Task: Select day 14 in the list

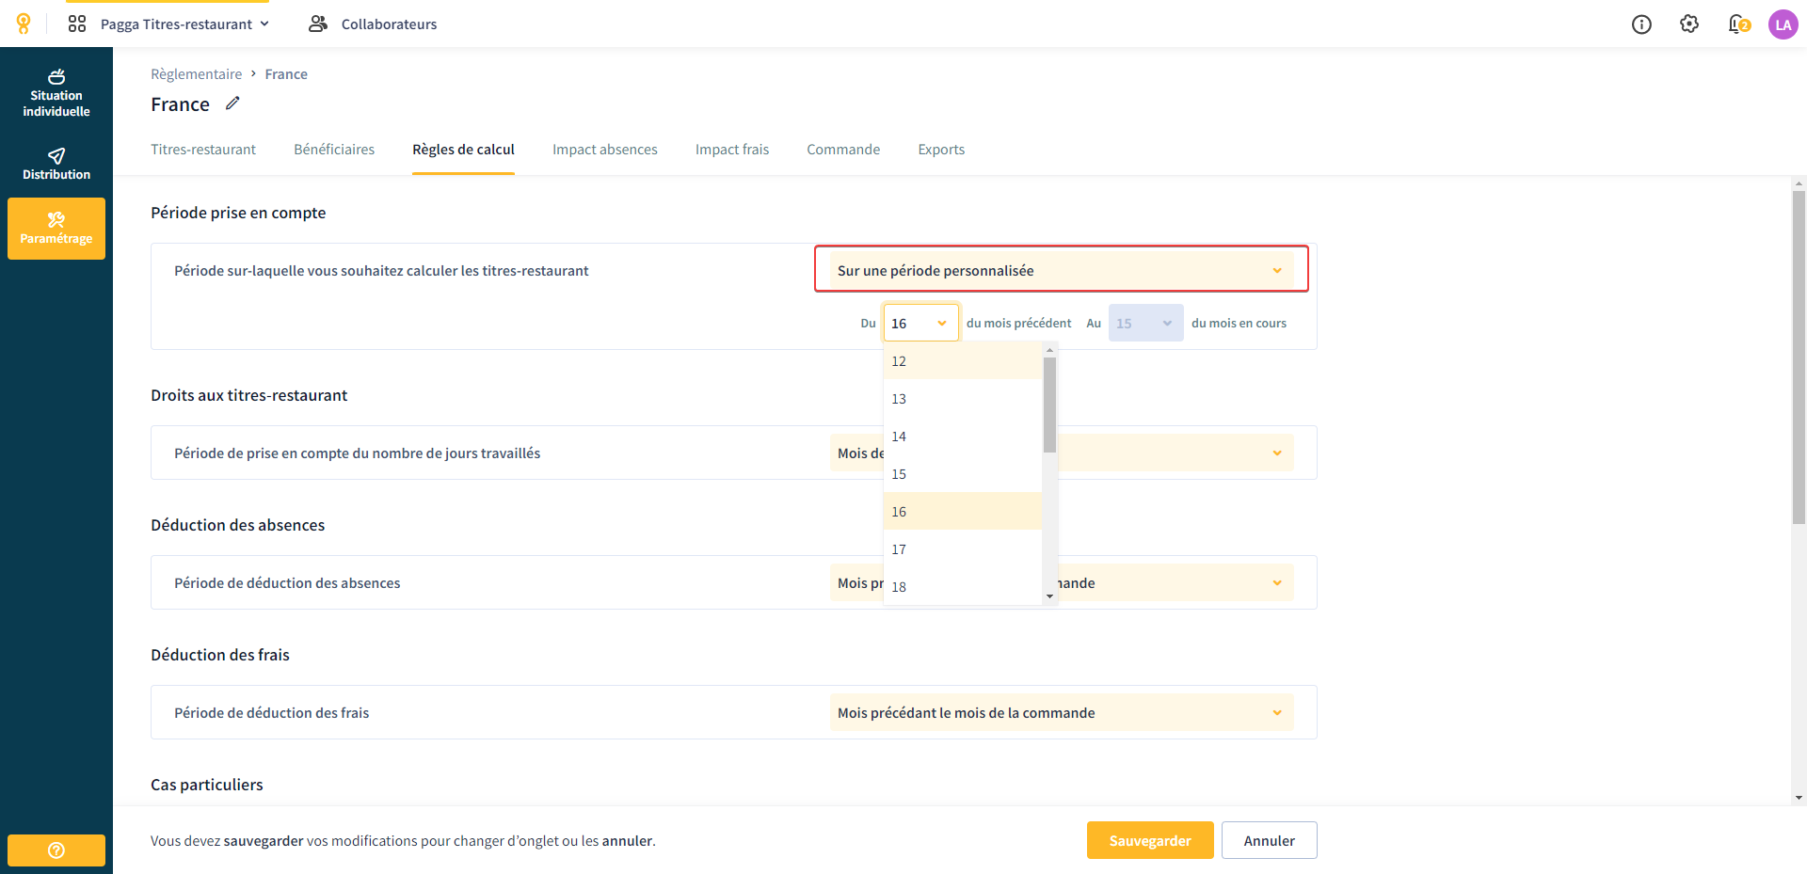Action: pyautogui.click(x=962, y=437)
